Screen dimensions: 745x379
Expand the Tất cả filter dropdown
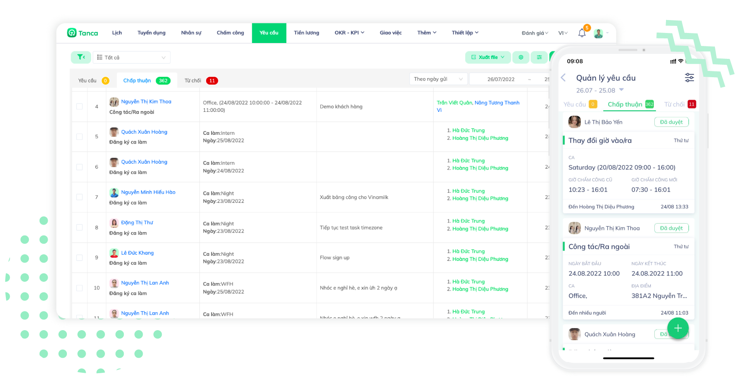click(x=131, y=57)
